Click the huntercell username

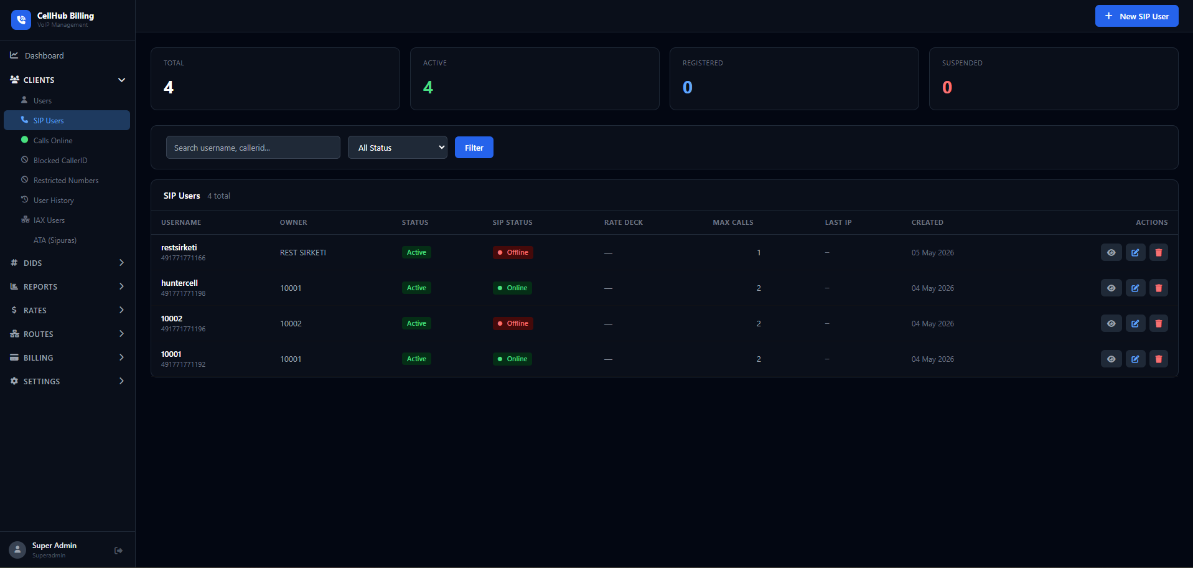click(x=179, y=283)
